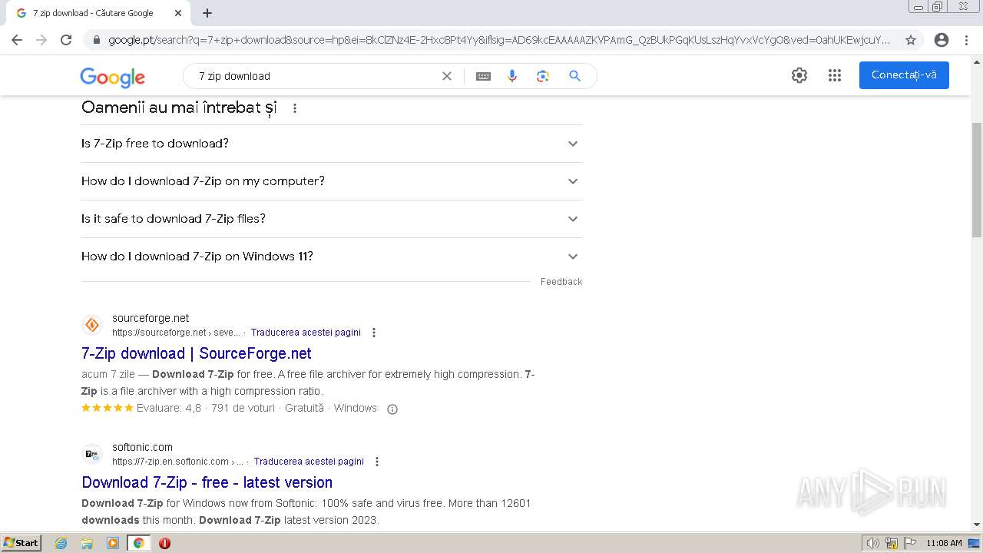Open 'Download 7-Zip - free - latest version'
Screen dimensions: 983x553
(207, 482)
